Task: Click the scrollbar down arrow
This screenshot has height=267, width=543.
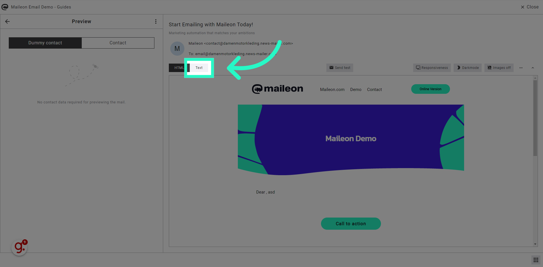Action: coord(535,244)
